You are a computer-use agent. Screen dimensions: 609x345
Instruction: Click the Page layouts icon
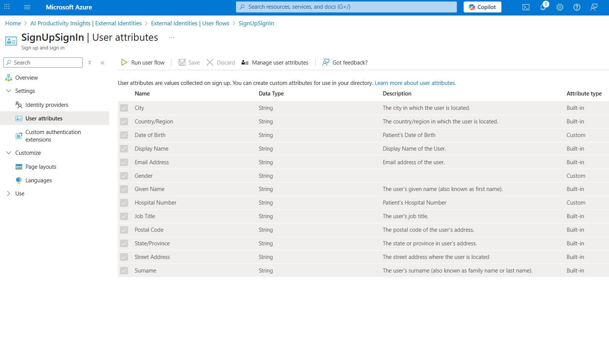point(19,167)
